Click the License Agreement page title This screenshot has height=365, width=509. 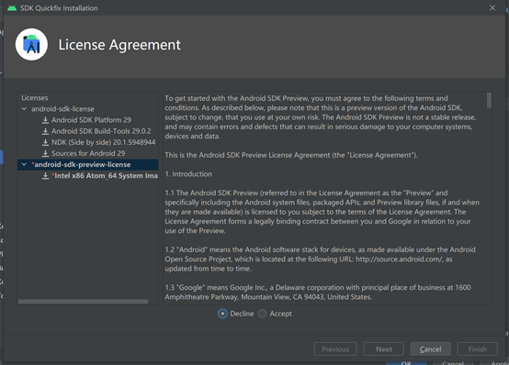119,45
